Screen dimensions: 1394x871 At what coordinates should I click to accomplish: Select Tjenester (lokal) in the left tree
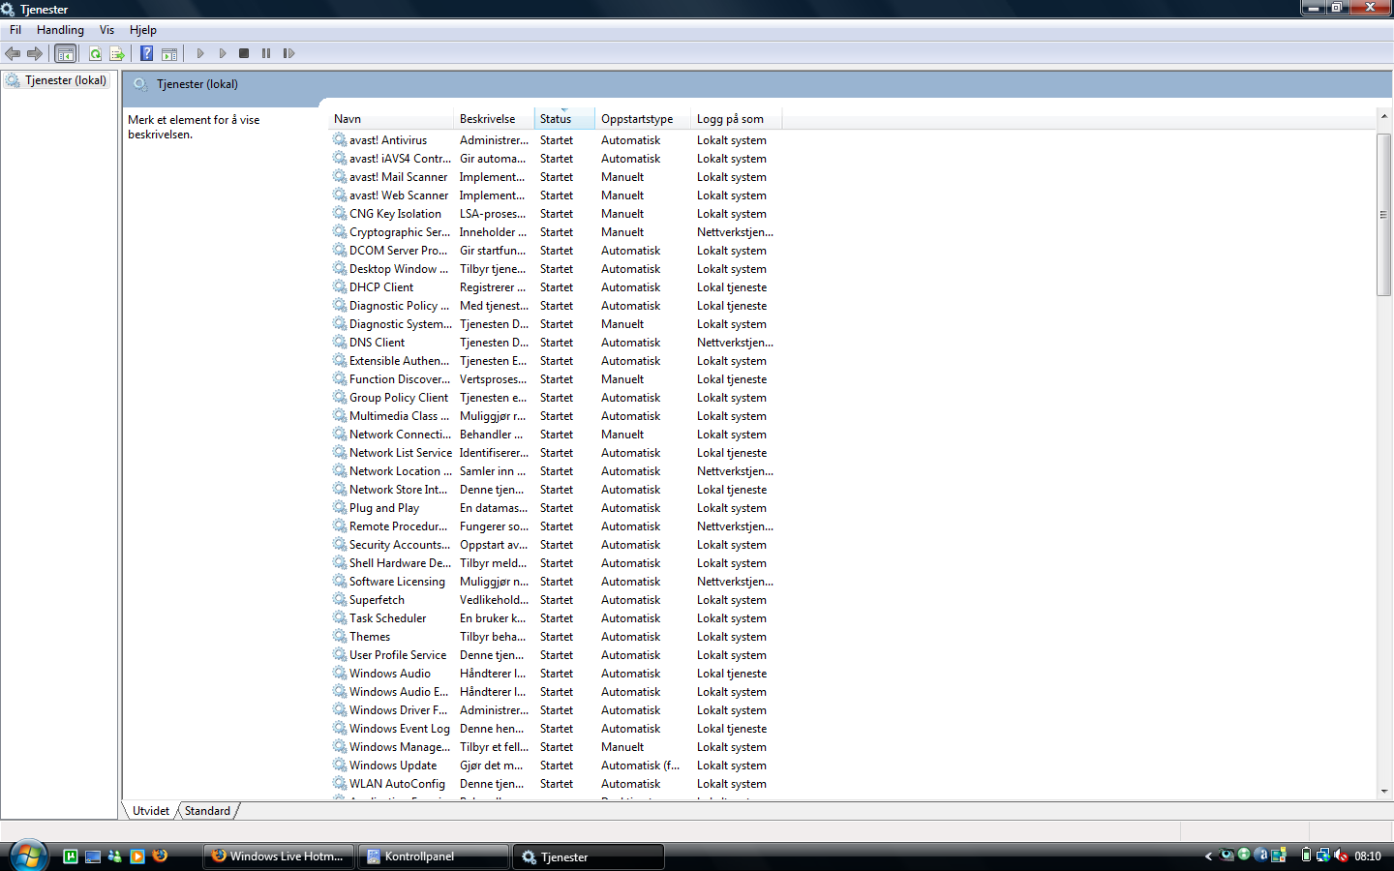tap(66, 80)
